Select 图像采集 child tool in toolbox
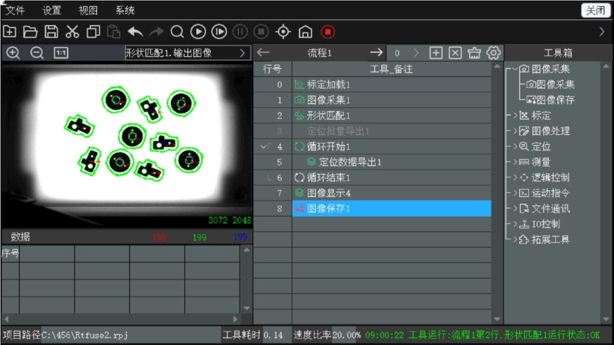Screen dimensions: 614x345 point(550,85)
